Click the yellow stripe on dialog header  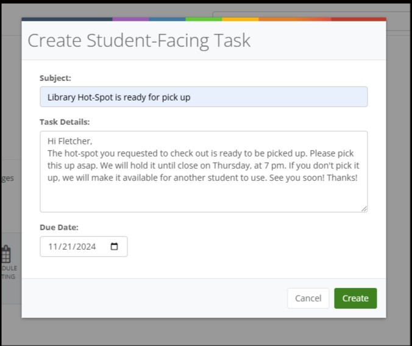(240, 19)
